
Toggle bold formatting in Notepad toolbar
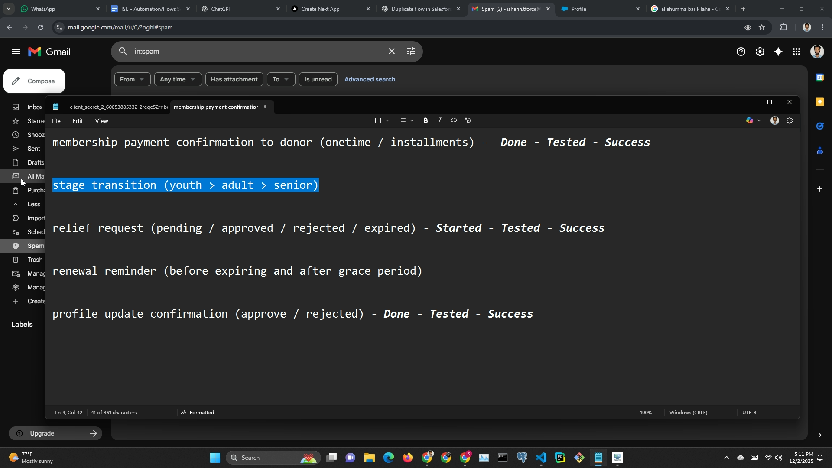(426, 121)
